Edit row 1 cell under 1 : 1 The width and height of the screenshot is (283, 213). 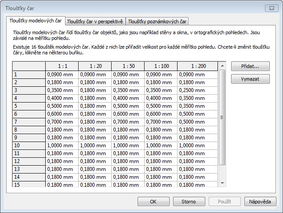62,75
